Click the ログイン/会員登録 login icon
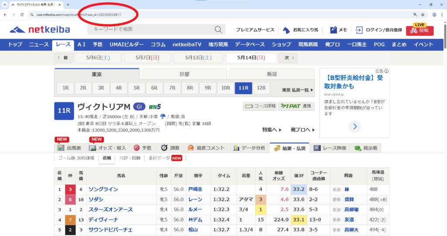 pos(359,30)
